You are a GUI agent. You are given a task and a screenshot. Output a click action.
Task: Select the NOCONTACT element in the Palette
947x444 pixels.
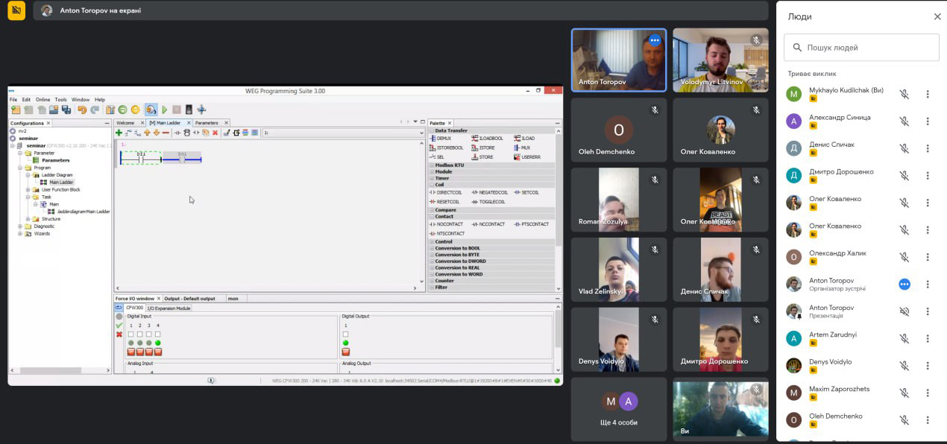coord(449,224)
